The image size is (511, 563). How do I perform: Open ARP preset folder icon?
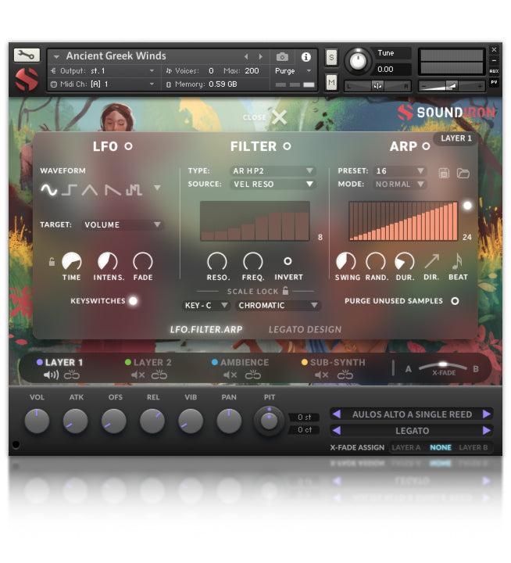coord(463,172)
